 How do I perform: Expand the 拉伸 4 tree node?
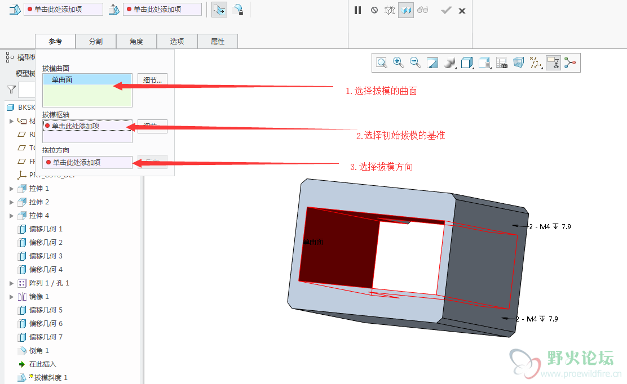click(12, 216)
